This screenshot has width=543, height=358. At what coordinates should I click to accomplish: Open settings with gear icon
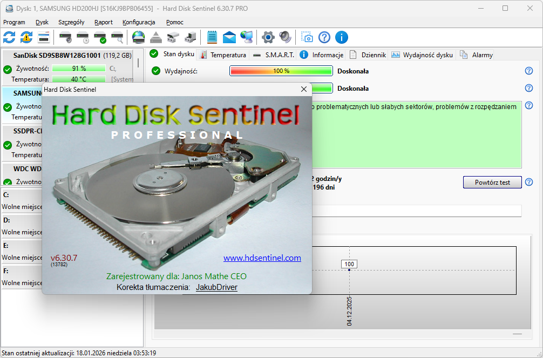tap(268, 37)
